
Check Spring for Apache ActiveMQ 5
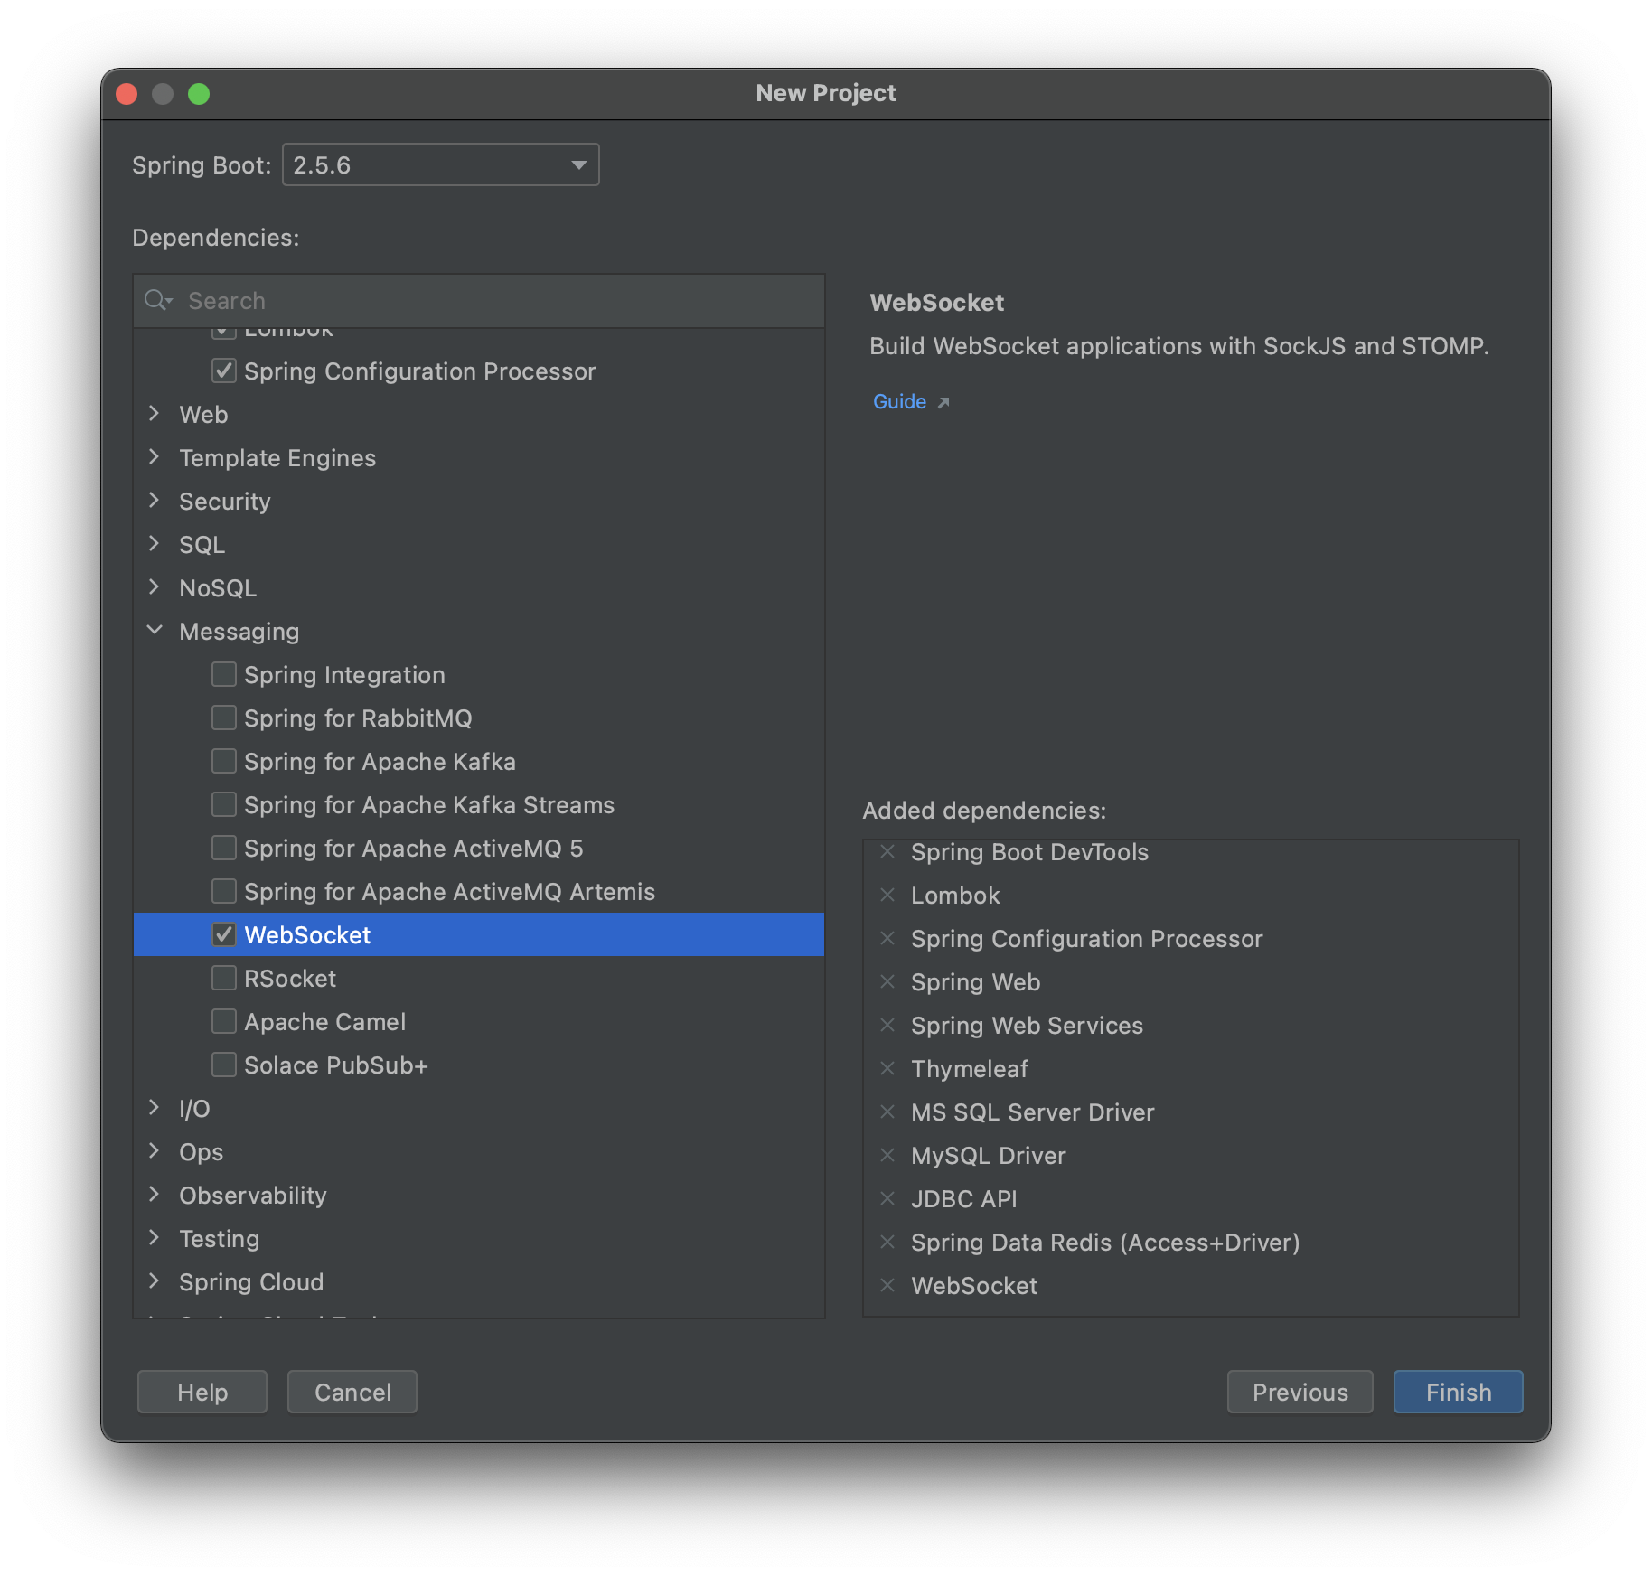click(x=223, y=848)
